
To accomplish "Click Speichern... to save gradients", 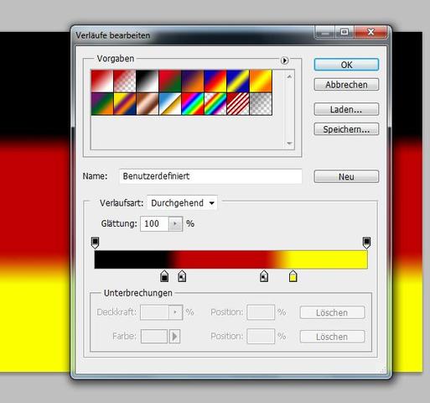I will pos(346,129).
